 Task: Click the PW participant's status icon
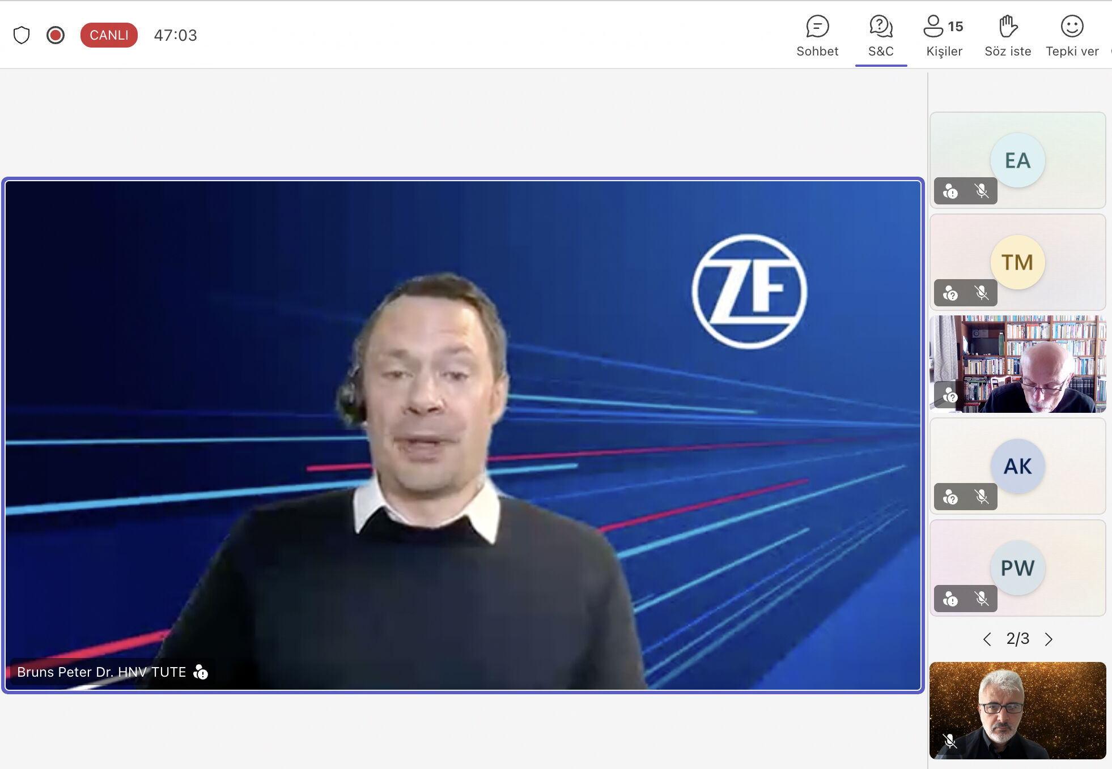(x=950, y=599)
